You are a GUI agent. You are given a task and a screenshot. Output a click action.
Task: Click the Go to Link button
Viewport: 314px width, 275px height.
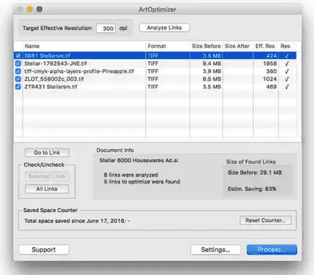click(47, 153)
